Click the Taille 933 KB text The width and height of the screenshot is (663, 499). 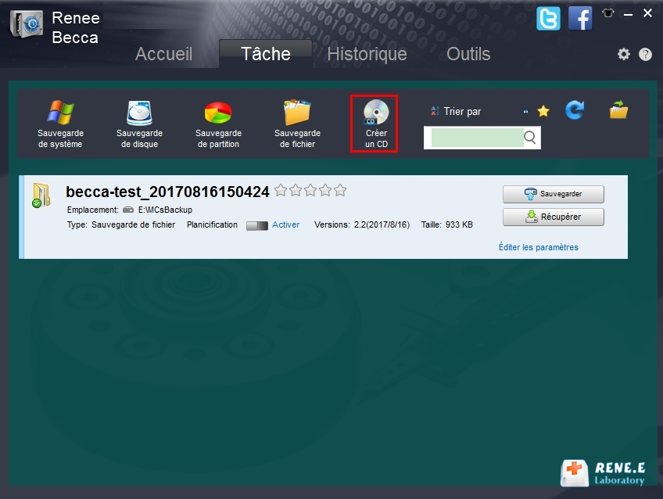pos(447,224)
